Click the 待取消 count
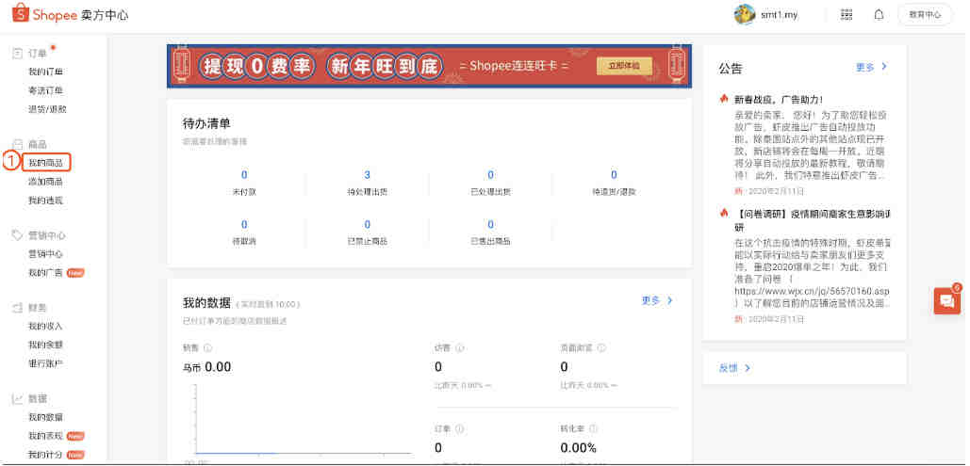Image resolution: width=970 pixels, height=466 pixels. (244, 224)
